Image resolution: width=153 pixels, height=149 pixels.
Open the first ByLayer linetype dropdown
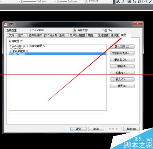[56, 2]
